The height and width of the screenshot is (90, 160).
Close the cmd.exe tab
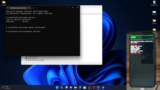(29, 8)
